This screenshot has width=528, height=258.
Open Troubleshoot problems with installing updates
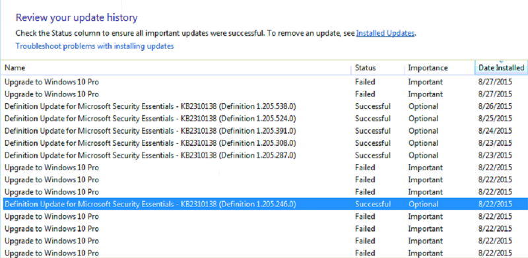(x=94, y=46)
